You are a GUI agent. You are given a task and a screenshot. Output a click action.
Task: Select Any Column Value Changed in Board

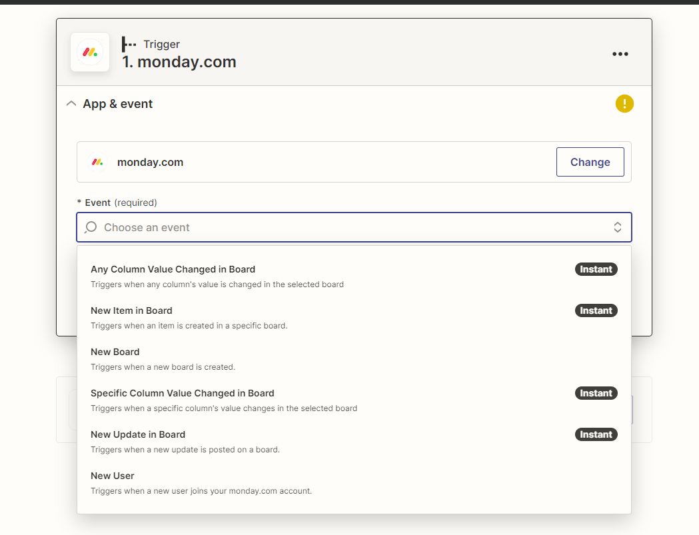(x=354, y=276)
